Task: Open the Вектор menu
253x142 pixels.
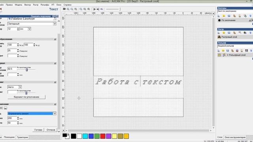Action: tap(28, 5)
